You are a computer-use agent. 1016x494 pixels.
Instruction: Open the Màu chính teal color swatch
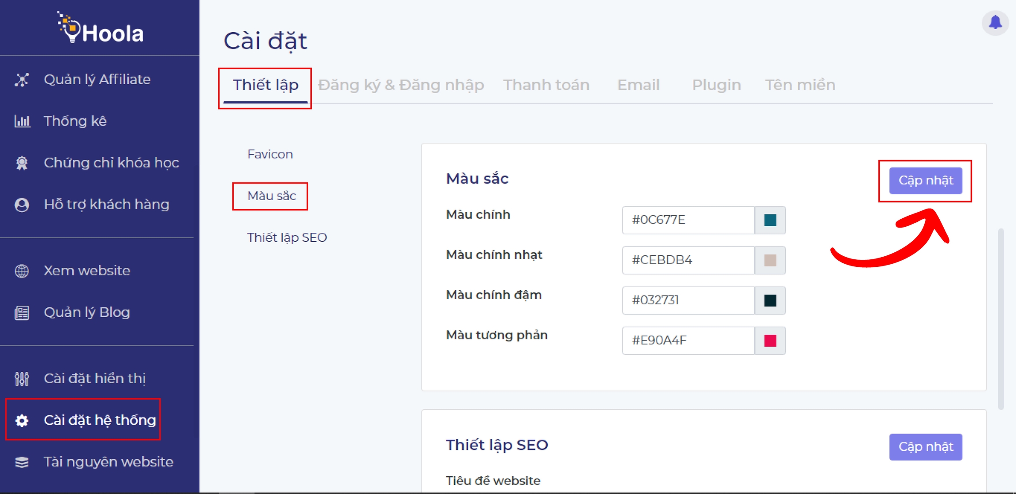click(770, 220)
